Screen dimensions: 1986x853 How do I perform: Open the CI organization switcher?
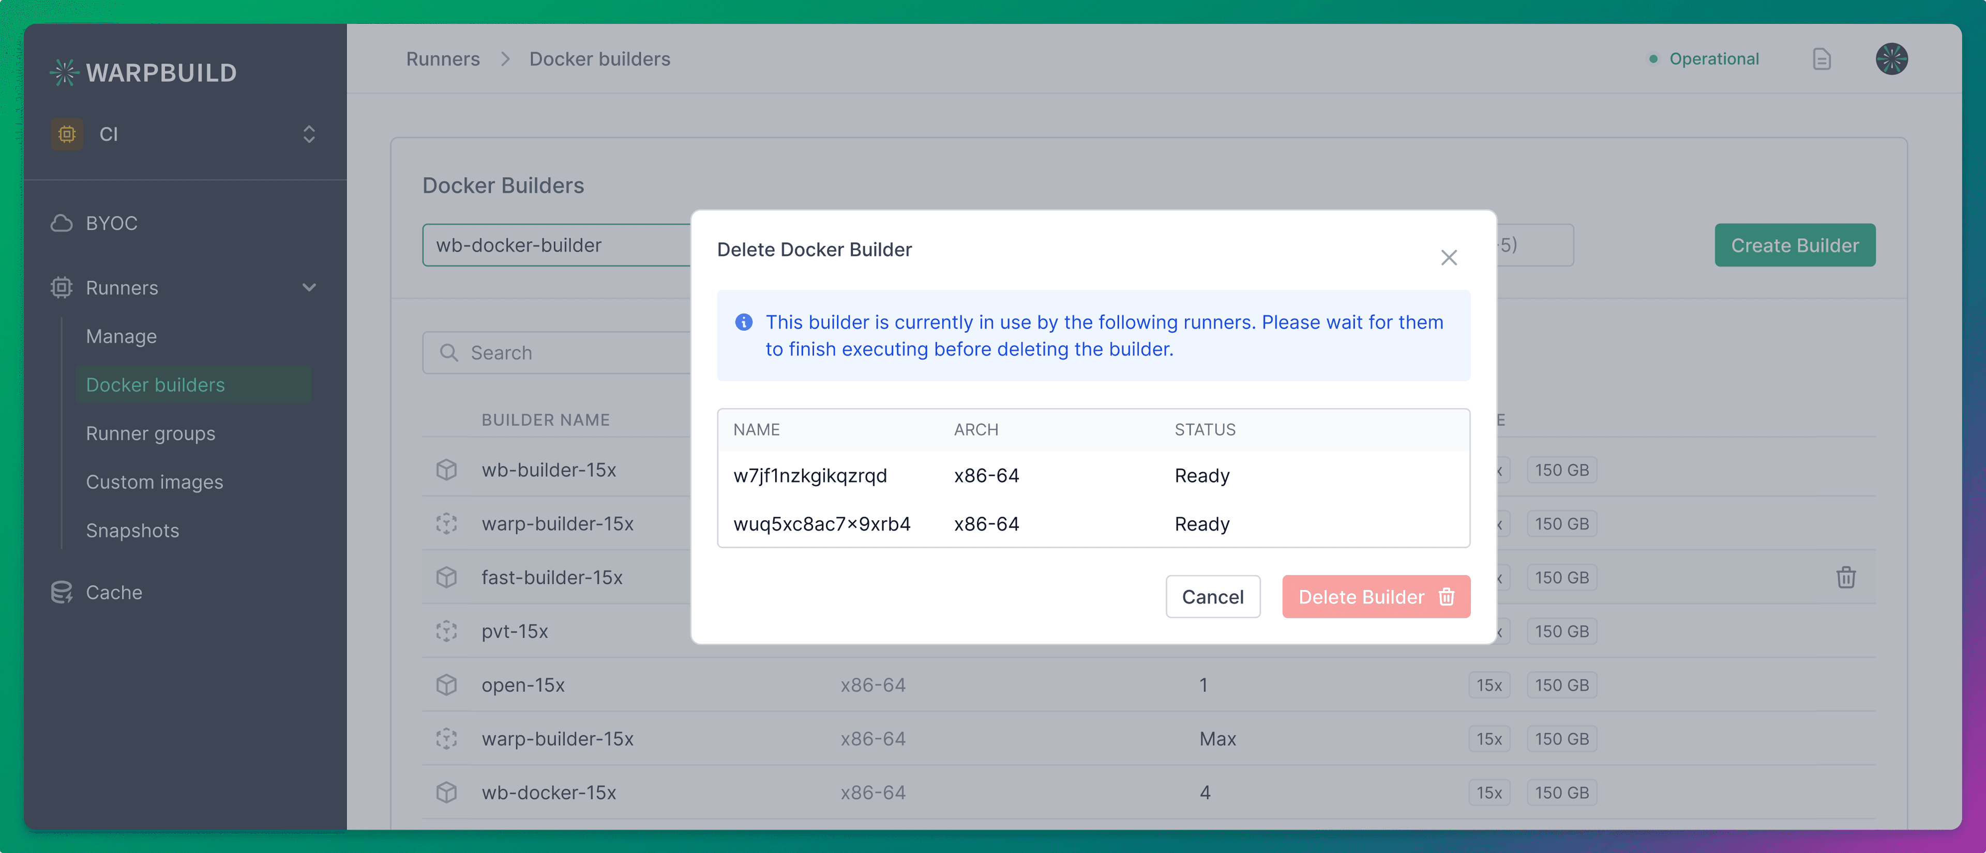[x=185, y=134]
